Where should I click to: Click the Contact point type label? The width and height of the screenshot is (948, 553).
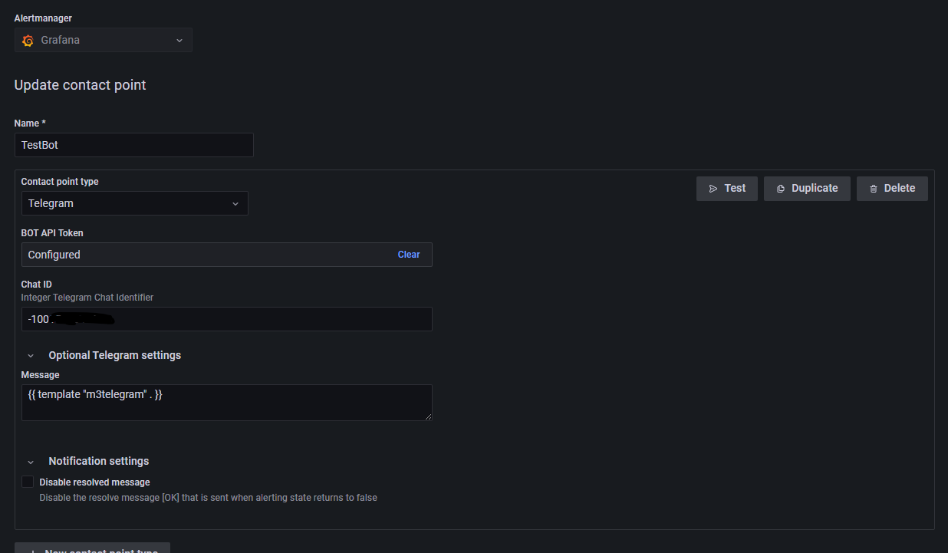[x=60, y=182]
